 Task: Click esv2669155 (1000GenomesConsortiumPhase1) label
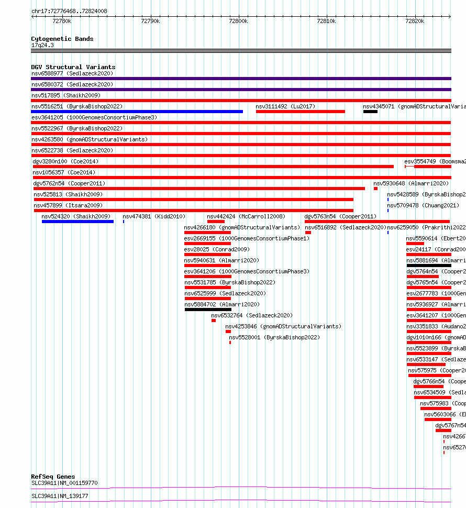[x=247, y=239]
